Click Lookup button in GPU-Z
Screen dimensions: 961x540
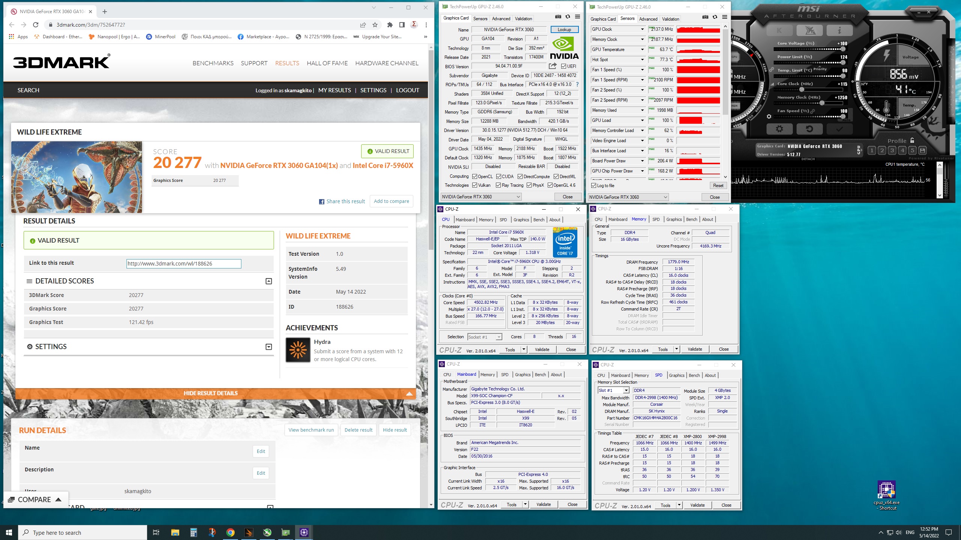(564, 30)
